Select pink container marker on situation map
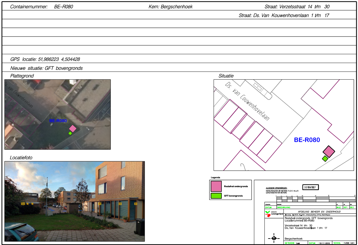 tap(329, 151)
